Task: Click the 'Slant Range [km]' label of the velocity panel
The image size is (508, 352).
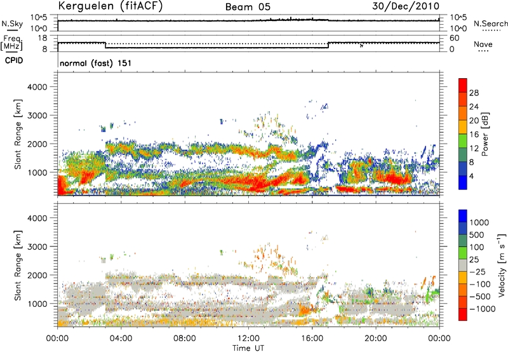Action: pyautogui.click(x=18, y=266)
